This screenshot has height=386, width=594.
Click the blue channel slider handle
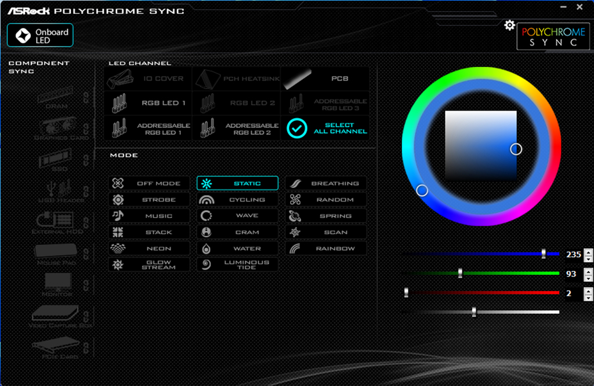click(x=544, y=253)
